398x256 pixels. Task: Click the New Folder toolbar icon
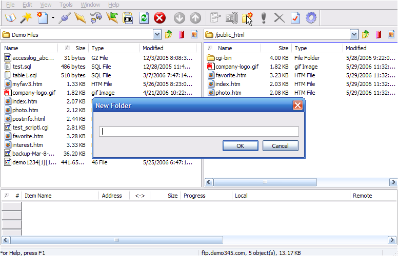pos(247,18)
